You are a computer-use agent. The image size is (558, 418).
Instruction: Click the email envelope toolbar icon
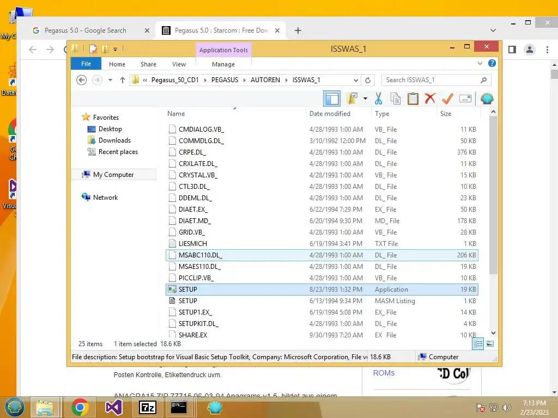[465, 99]
